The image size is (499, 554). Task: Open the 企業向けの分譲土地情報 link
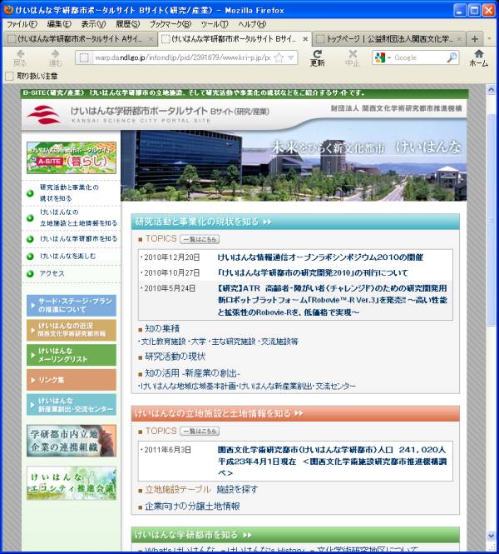click(x=191, y=506)
